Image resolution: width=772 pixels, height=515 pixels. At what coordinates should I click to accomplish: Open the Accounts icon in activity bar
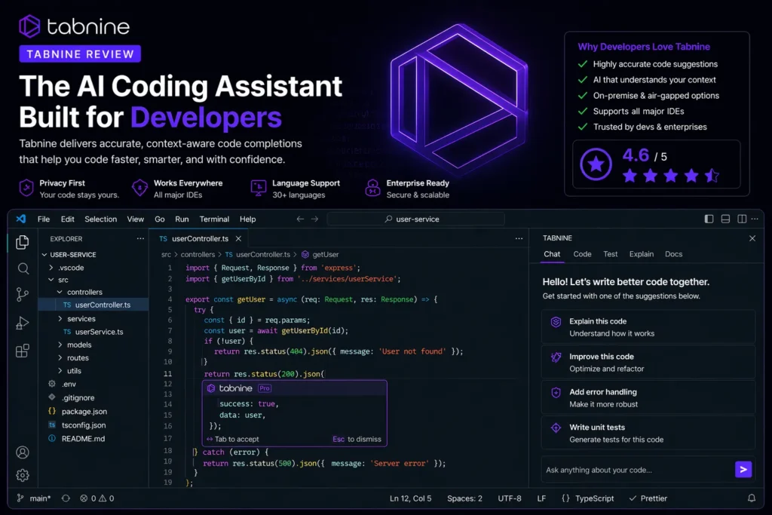coord(22,452)
